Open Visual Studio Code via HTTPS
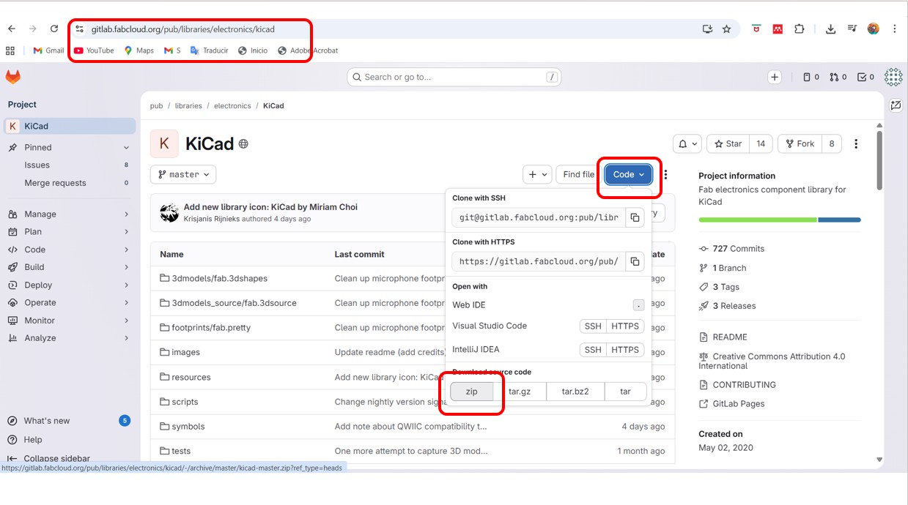 [x=624, y=326]
